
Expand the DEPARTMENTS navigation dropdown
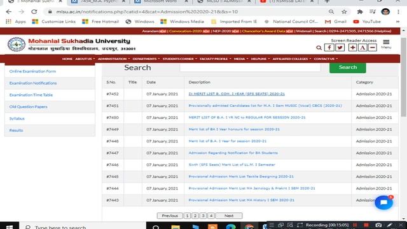coord(146,59)
